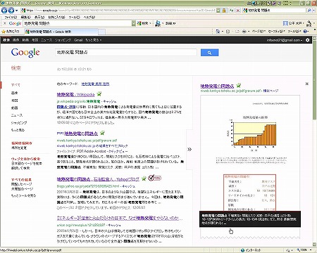This screenshot has width=317, height=253.
Task: Open 画像 in the black Google bar
Action: [15, 40]
